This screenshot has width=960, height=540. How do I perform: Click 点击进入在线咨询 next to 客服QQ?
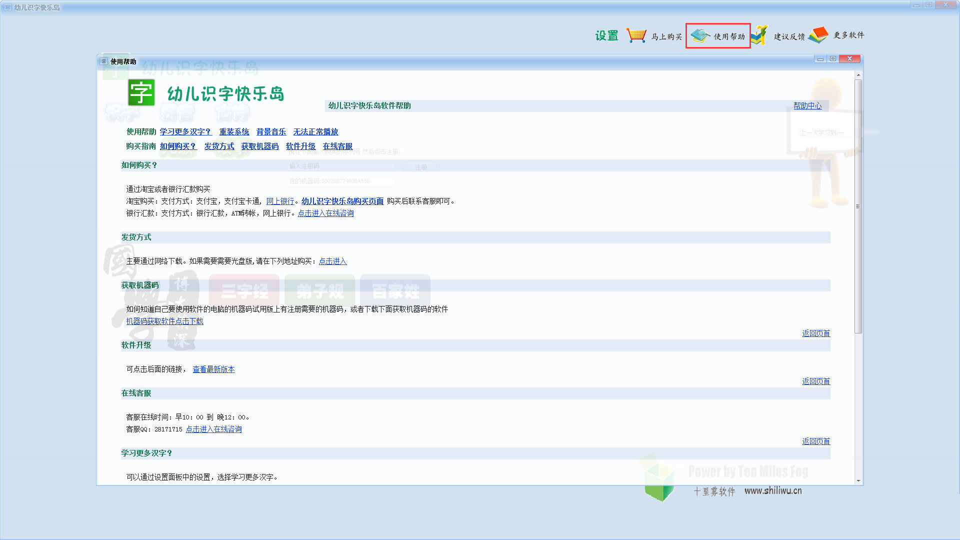pyautogui.click(x=214, y=429)
